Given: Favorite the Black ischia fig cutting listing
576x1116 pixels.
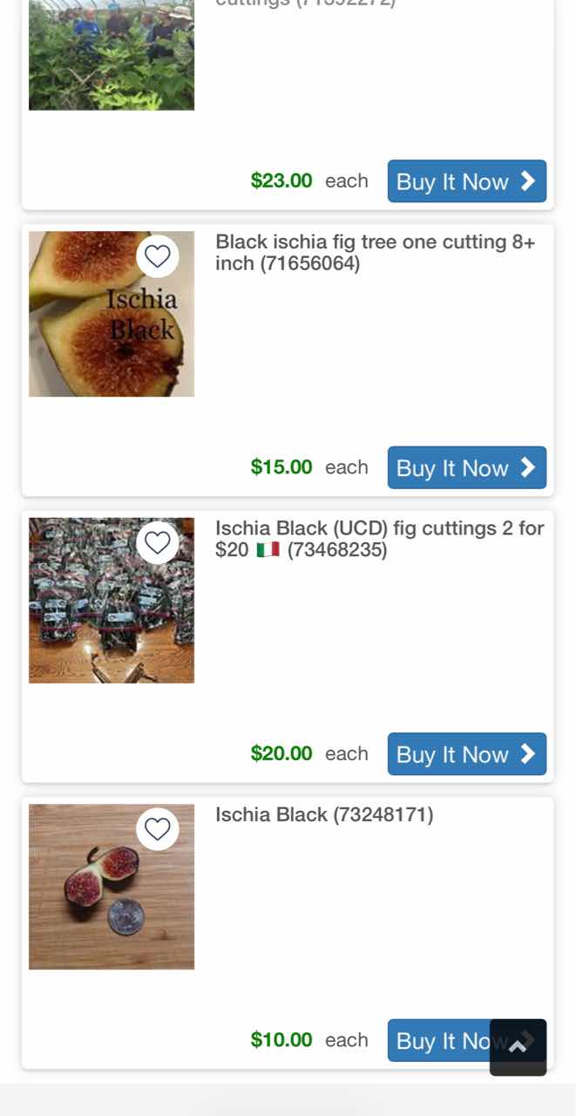Looking at the screenshot, I should [158, 256].
